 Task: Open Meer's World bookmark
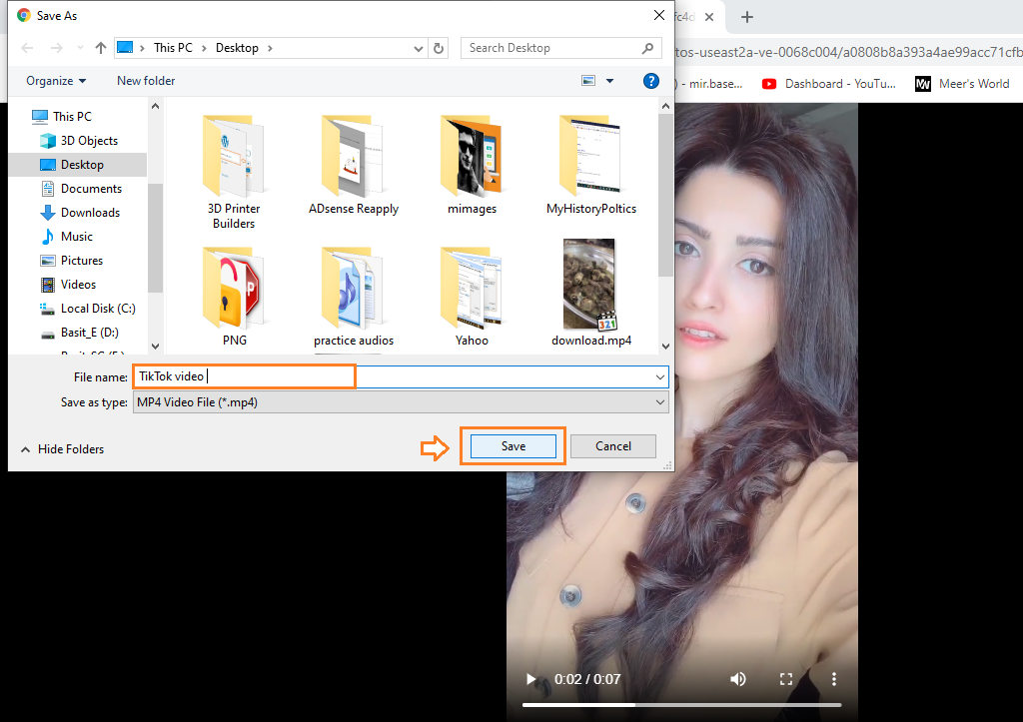pos(962,84)
